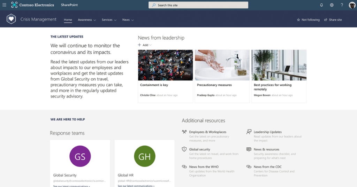Click the Contoso Electronics drone logo
Image resolution: width=357 pixels, height=187 pixels.
[x=14, y=5]
